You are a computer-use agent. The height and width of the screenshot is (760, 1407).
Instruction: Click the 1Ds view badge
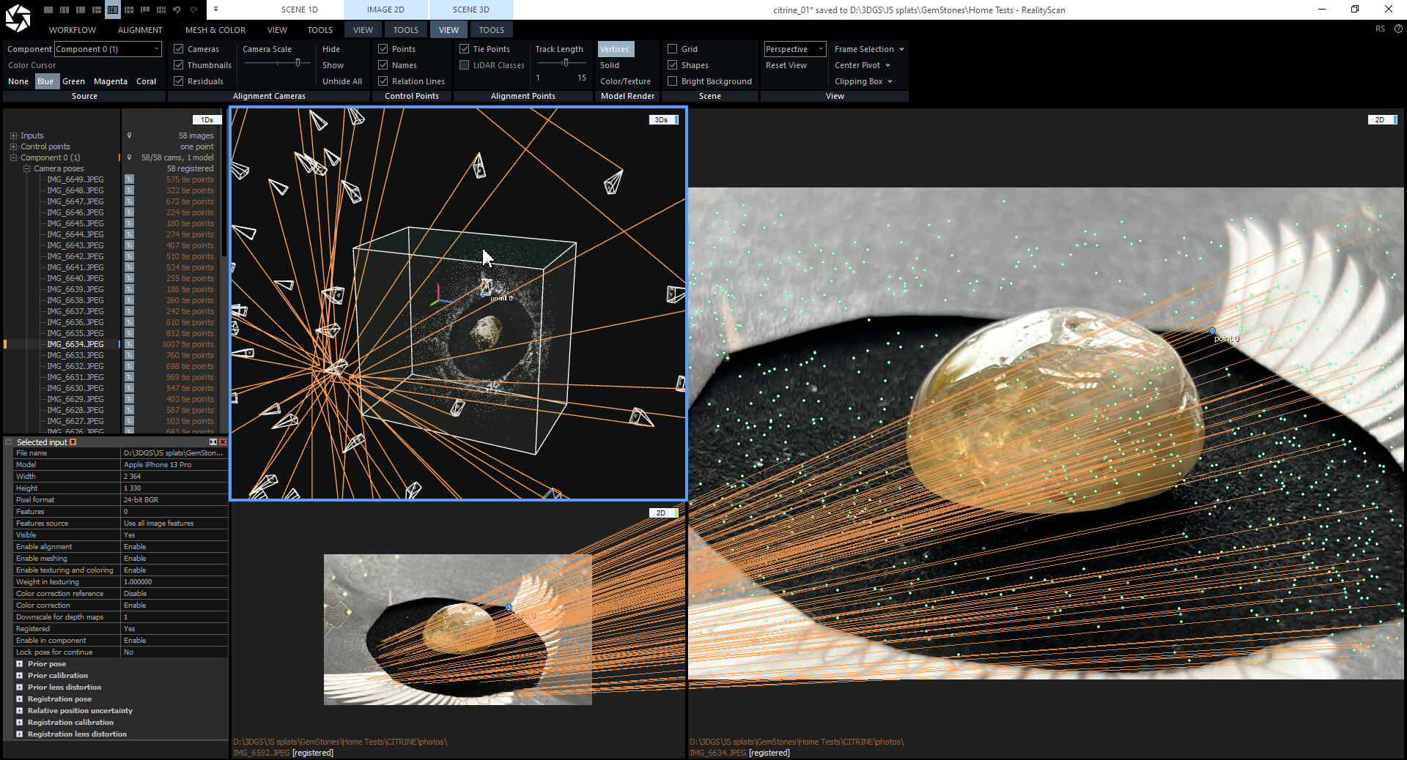[207, 119]
